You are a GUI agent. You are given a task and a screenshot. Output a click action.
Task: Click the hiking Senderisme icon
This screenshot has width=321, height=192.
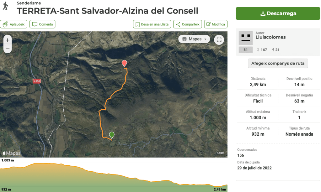point(5,6)
